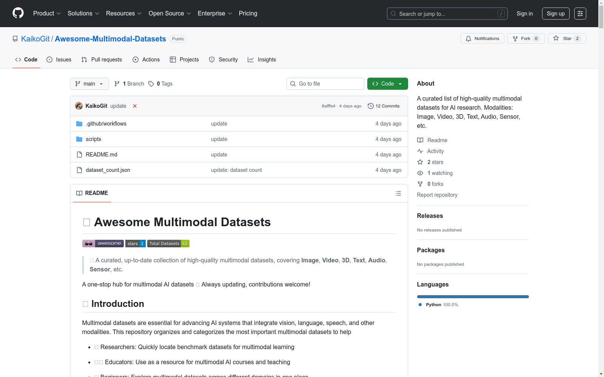
Task: Open .github/workflows folder
Action: coord(106,124)
